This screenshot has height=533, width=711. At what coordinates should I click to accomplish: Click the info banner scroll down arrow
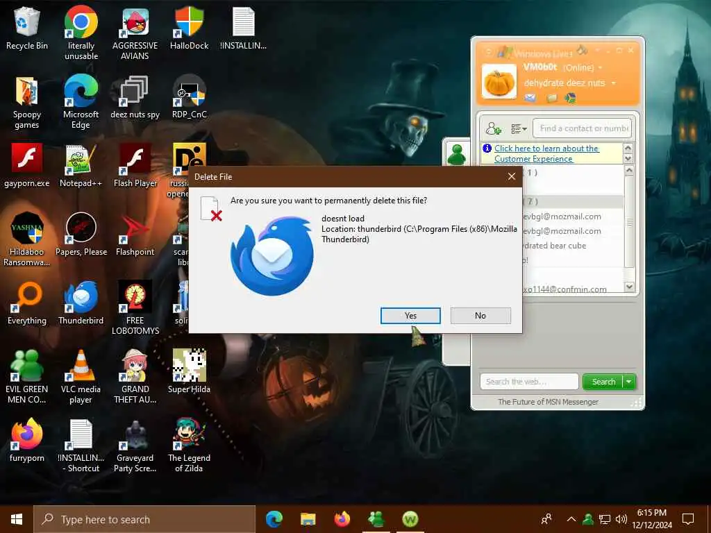tap(628, 159)
